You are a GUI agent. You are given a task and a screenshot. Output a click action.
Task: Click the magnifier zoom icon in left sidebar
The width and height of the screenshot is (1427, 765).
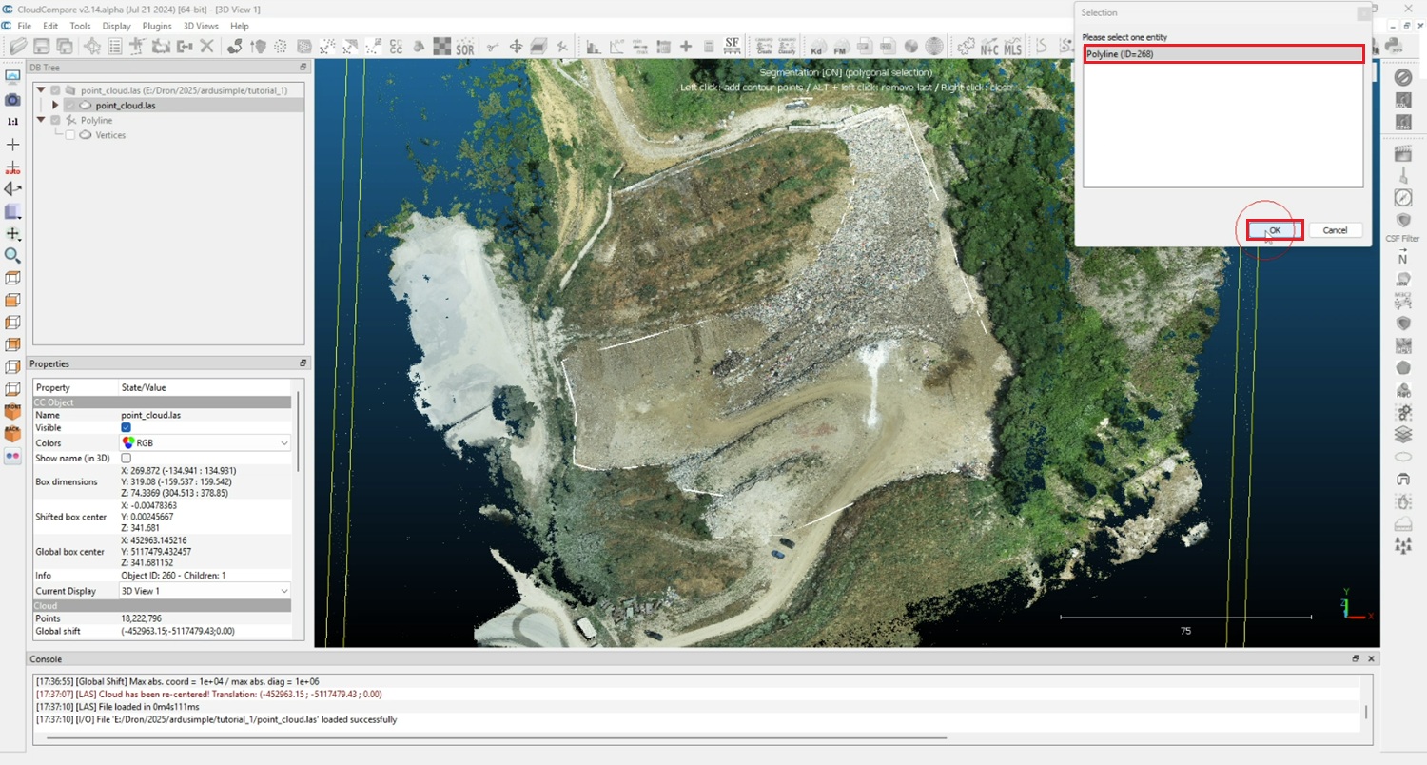click(x=12, y=255)
